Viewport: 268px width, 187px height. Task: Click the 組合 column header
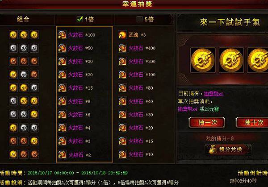pos(23,19)
